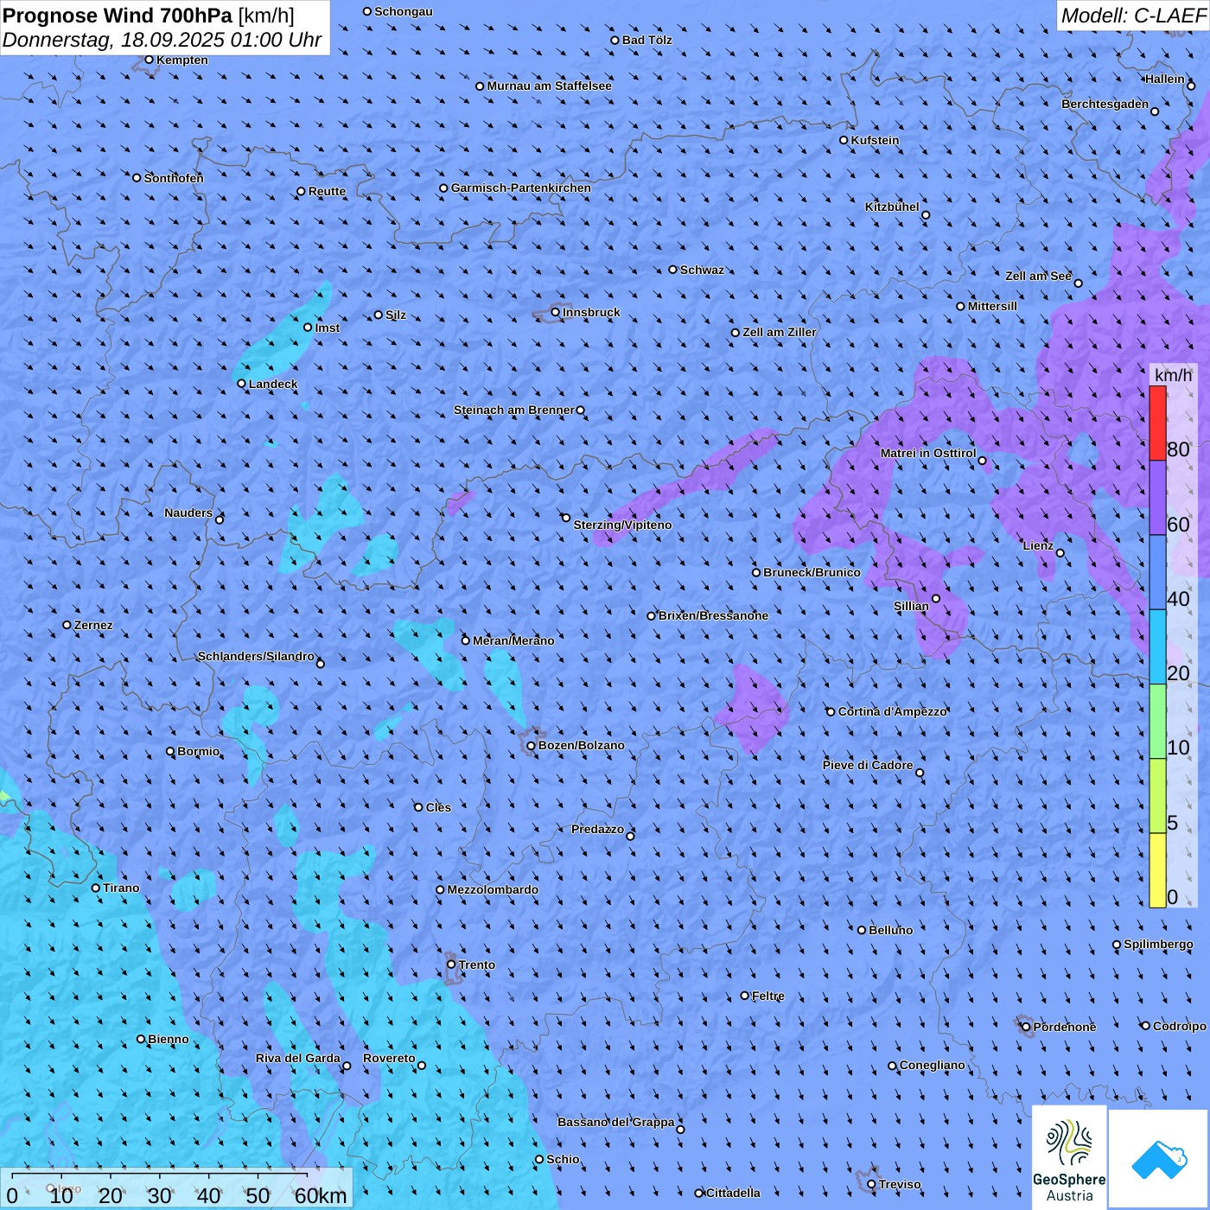
Task: Click the Hallein label
Action: point(1164,79)
